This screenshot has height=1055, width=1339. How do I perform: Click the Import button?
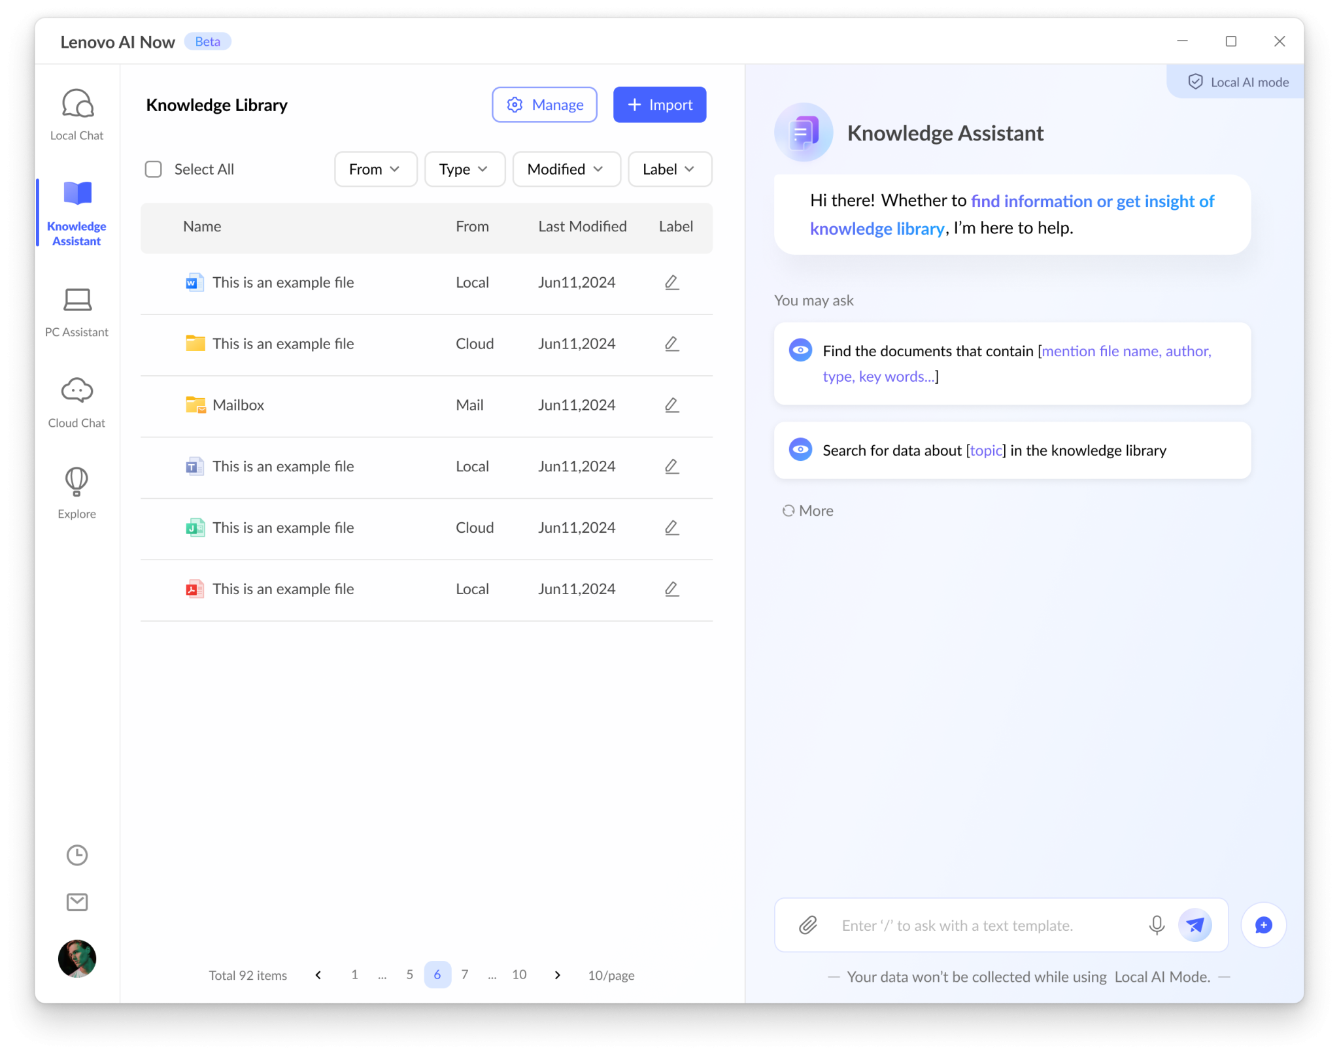click(659, 105)
